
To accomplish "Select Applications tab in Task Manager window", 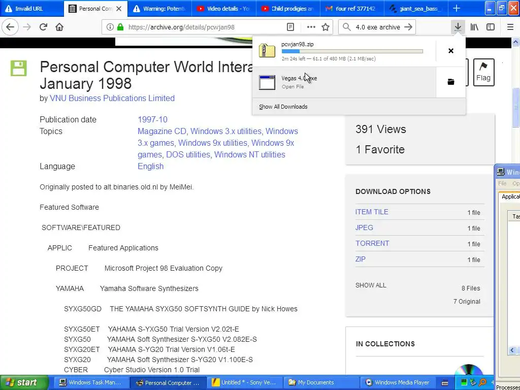I will (510, 197).
